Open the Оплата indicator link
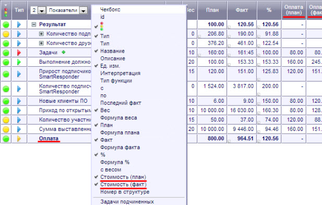 click(49, 139)
